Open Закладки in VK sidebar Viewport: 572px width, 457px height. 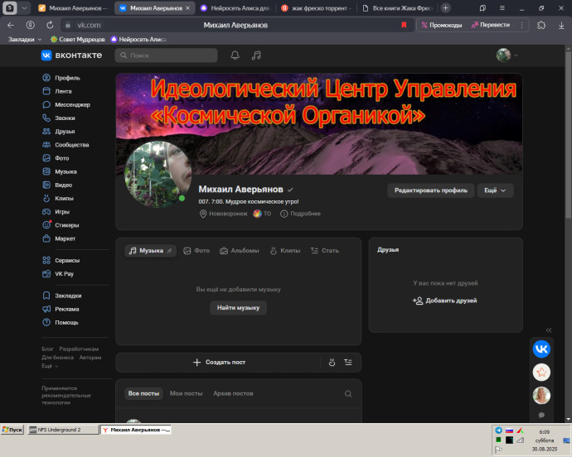(x=62, y=296)
